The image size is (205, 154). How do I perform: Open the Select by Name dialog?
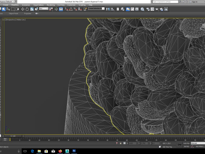(x=8, y=9)
